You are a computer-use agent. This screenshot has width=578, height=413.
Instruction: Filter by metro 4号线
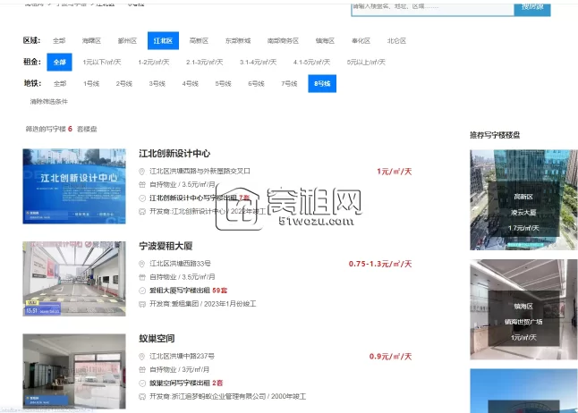point(191,84)
